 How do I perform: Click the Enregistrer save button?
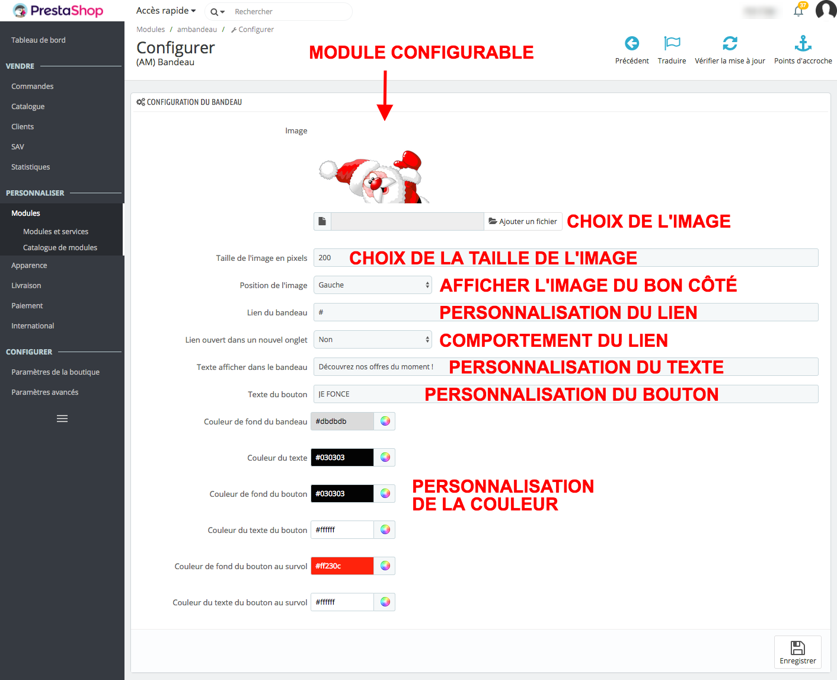pyautogui.click(x=797, y=652)
